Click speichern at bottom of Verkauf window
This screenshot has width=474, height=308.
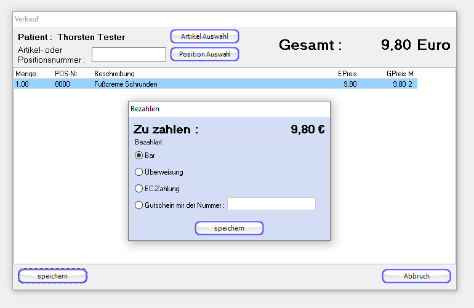point(52,277)
